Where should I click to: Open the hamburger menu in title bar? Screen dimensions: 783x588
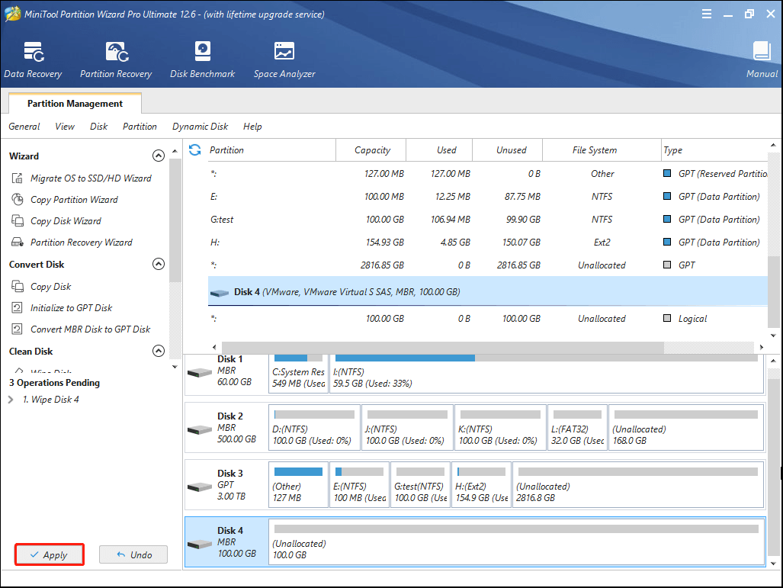(x=707, y=14)
